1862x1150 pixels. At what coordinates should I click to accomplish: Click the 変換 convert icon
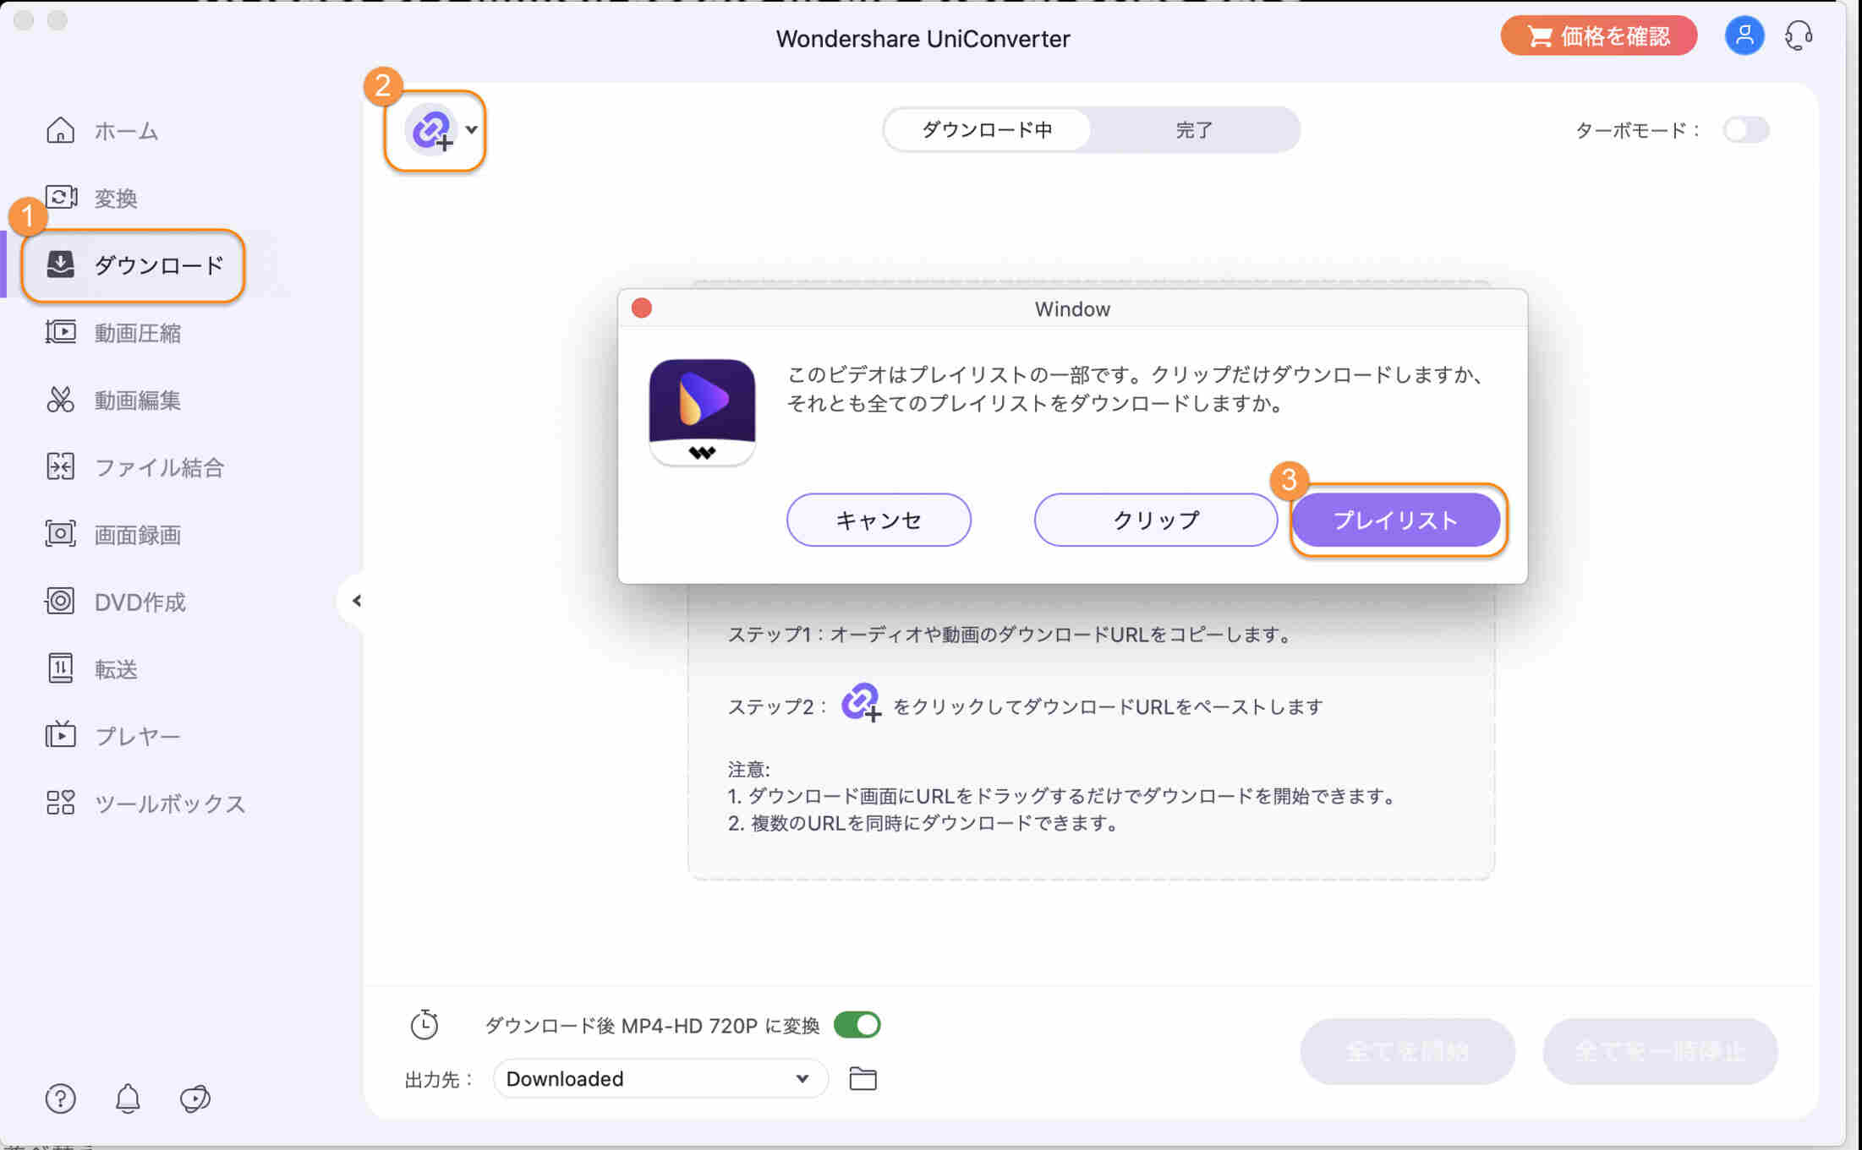click(61, 197)
